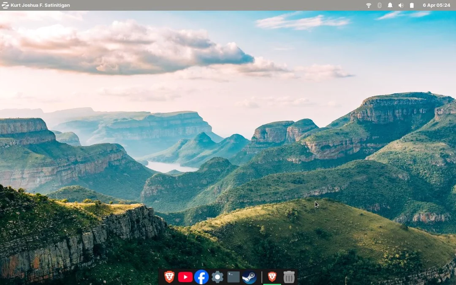Open the Wi-Fi network indicator

(369, 5)
